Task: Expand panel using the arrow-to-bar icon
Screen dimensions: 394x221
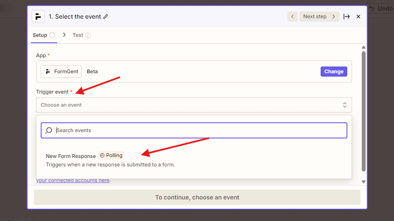Action: [346, 17]
